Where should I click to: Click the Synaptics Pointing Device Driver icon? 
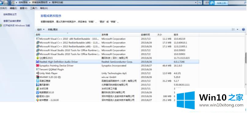[38, 66]
